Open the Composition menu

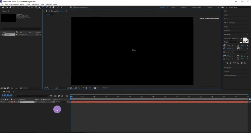[14, 4]
